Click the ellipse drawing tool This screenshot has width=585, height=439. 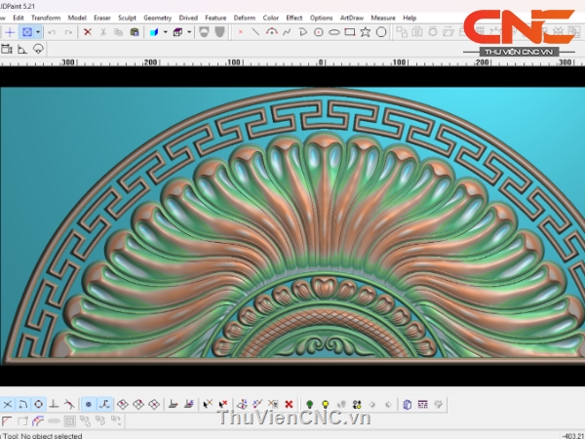point(334,32)
